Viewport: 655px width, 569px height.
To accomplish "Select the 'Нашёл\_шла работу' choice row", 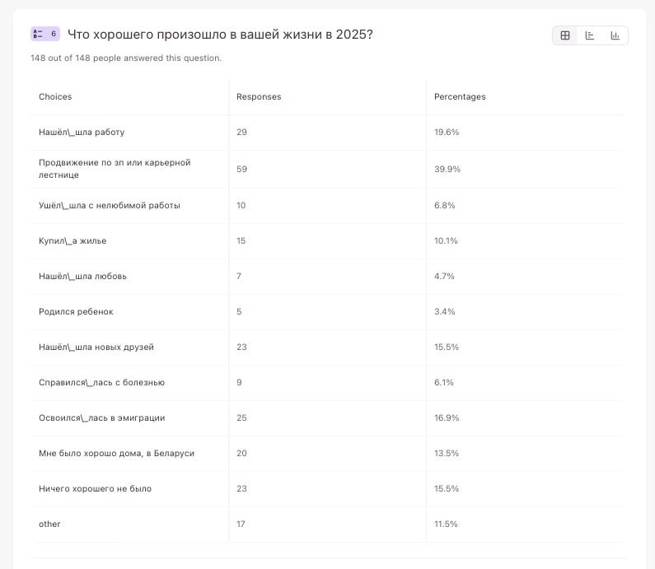I will (82, 133).
